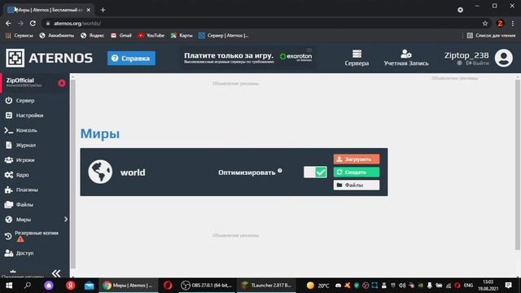521x293 pixels.
Task: Click red server status indicator
Action: [62, 83]
